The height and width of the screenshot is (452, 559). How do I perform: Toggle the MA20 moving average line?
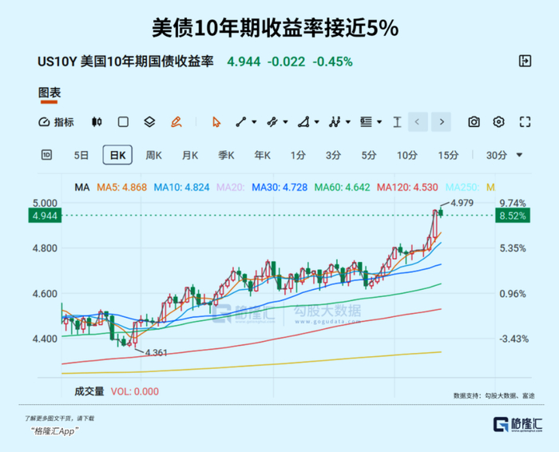[x=230, y=187]
